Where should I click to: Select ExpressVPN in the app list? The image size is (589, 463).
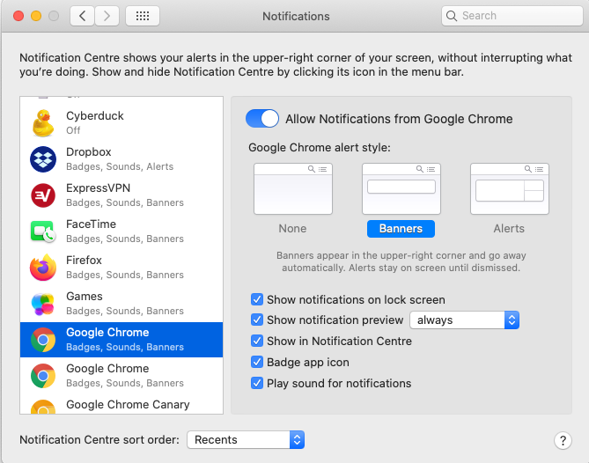point(121,195)
